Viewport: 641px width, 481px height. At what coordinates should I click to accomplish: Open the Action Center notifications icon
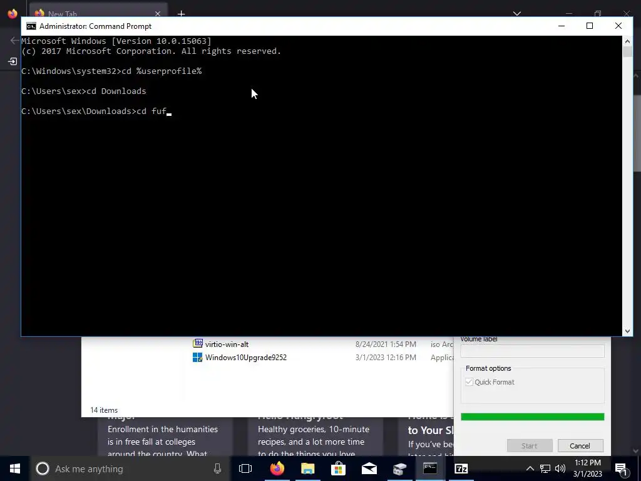(622, 468)
